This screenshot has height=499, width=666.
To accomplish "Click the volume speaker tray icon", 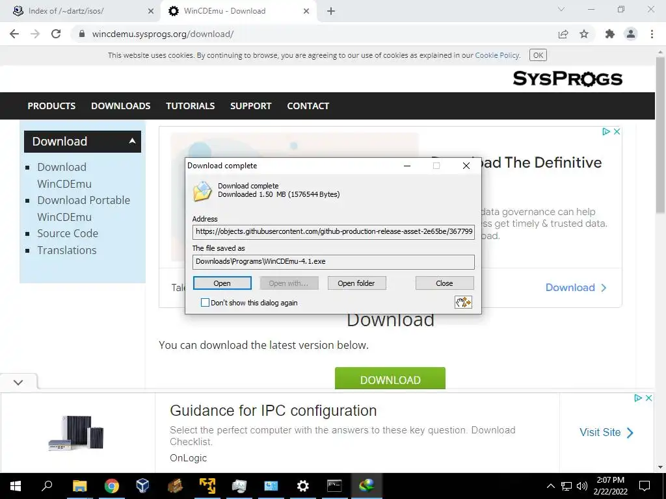I will tap(581, 486).
